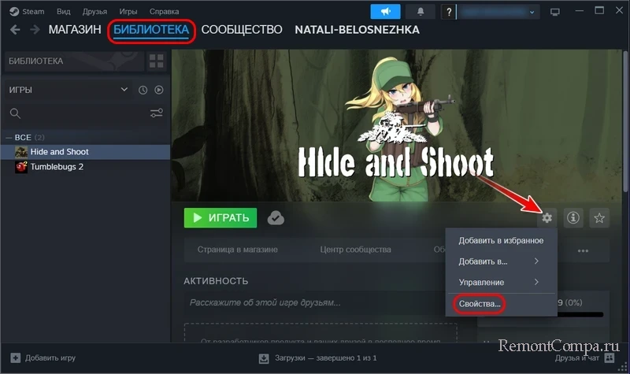Switch to the МАГАЗИН tab
The height and width of the screenshot is (374, 630).
75,30
